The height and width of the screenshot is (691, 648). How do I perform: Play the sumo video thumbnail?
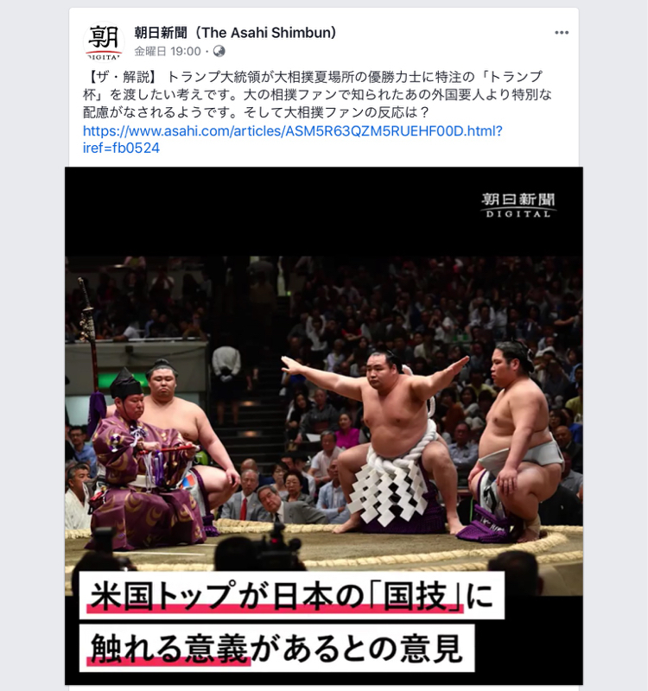[324, 426]
